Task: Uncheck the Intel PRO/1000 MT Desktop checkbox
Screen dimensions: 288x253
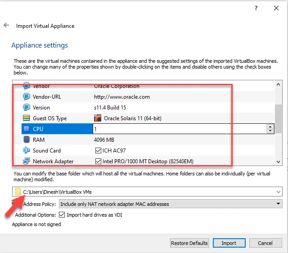Action: (x=98, y=161)
